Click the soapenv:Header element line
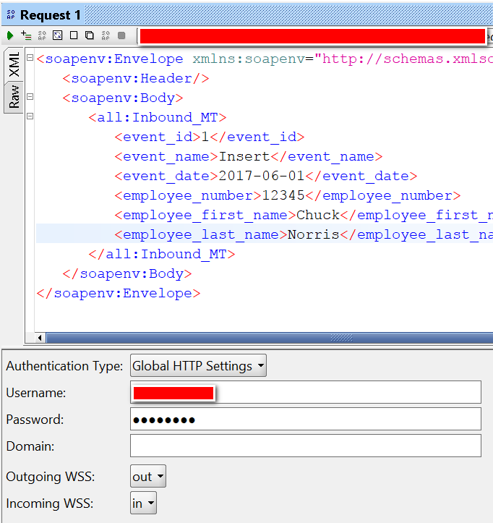Image resolution: width=493 pixels, height=523 pixels. point(136,78)
